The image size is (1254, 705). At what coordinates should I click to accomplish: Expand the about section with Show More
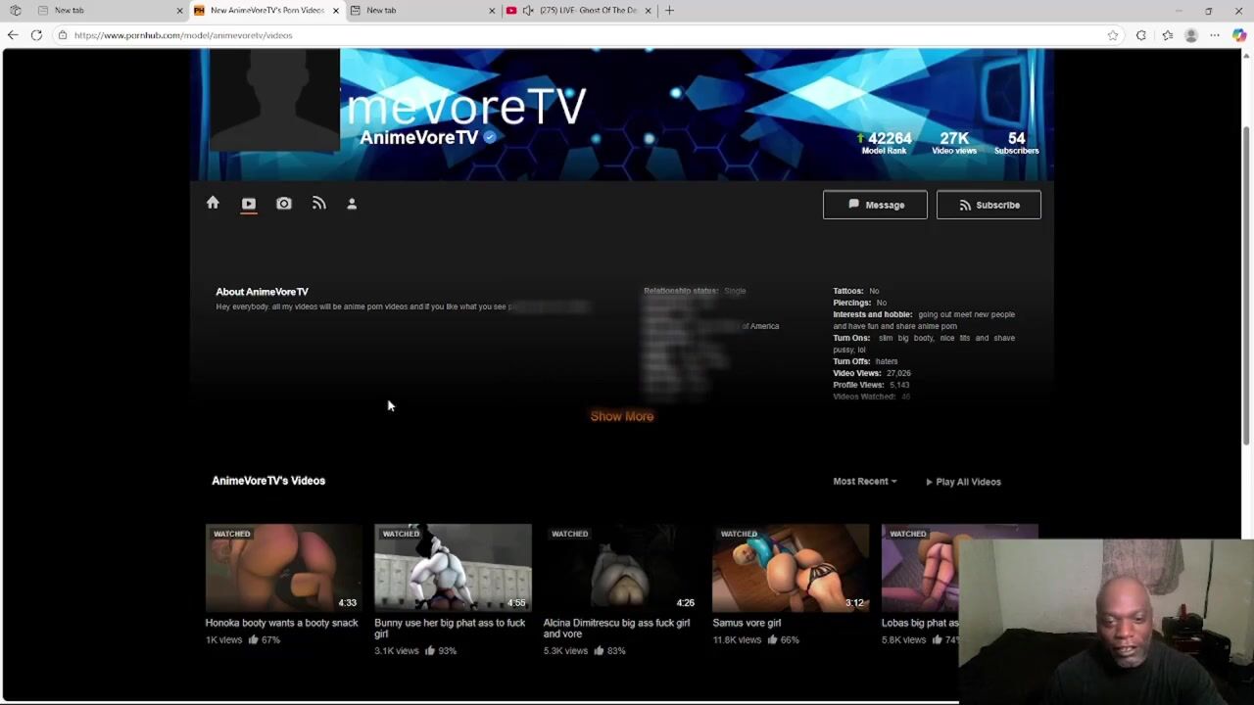pyautogui.click(x=621, y=416)
